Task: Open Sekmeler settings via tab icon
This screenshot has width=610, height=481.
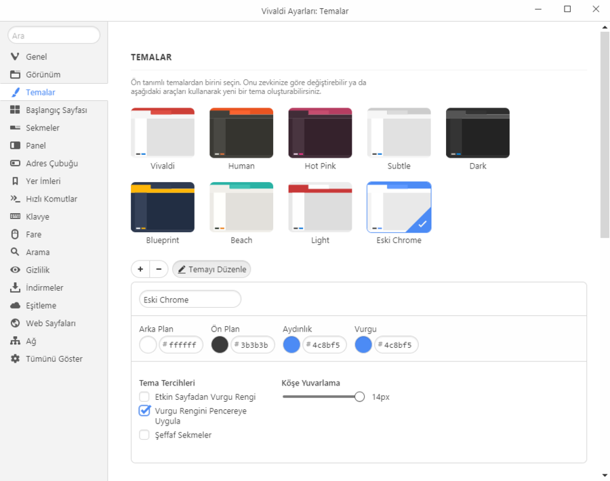Action: point(15,128)
